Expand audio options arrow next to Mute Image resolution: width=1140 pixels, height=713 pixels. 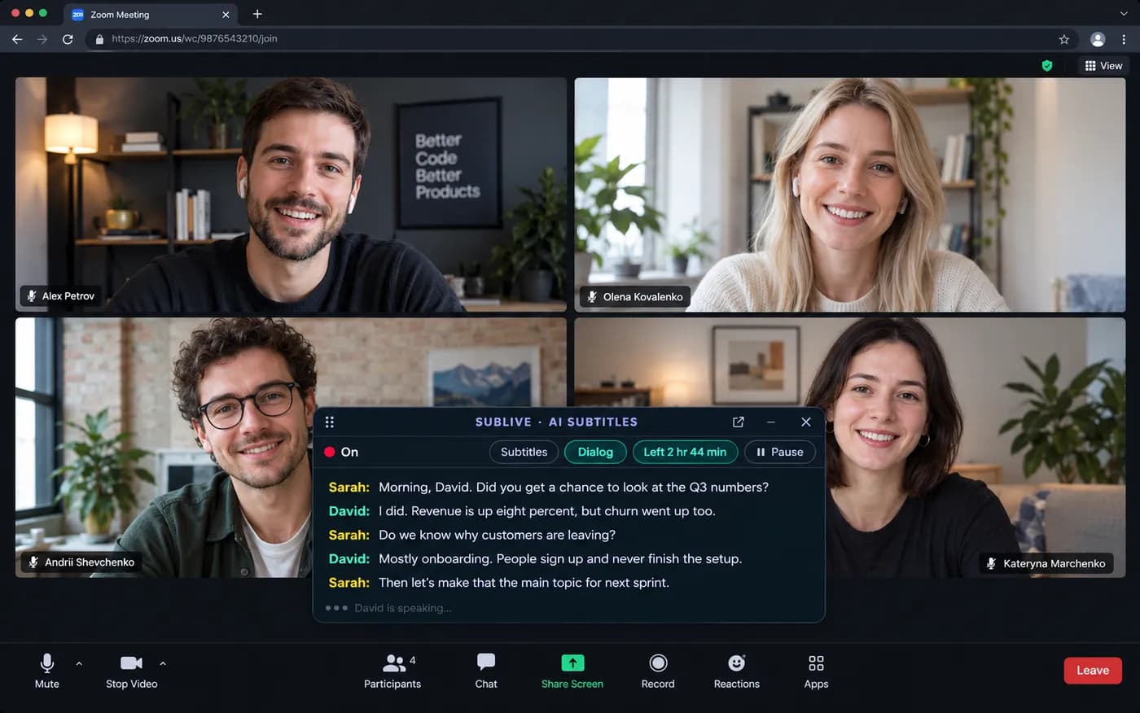pos(79,663)
